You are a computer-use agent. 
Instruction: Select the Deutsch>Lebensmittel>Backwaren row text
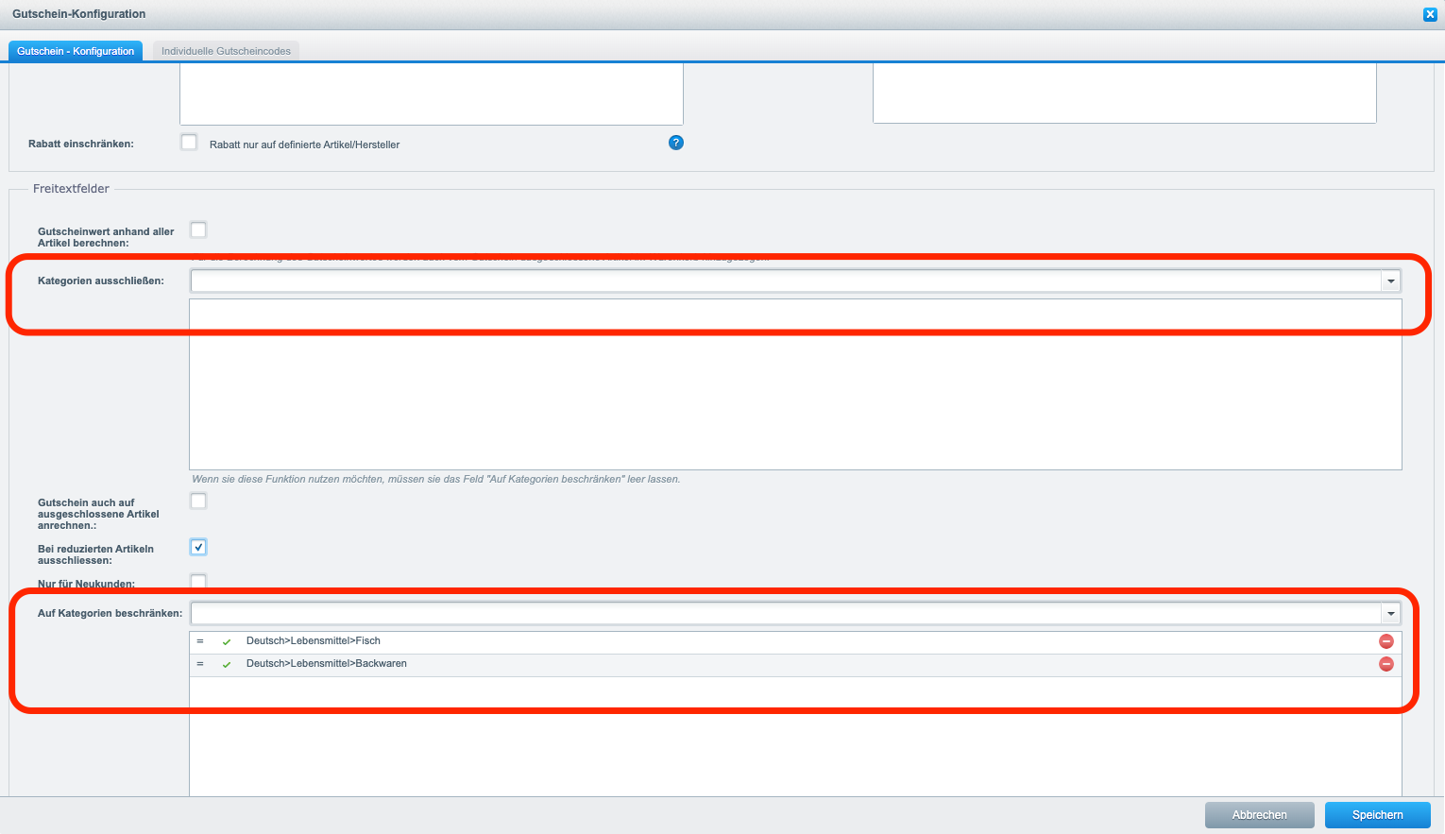(327, 664)
